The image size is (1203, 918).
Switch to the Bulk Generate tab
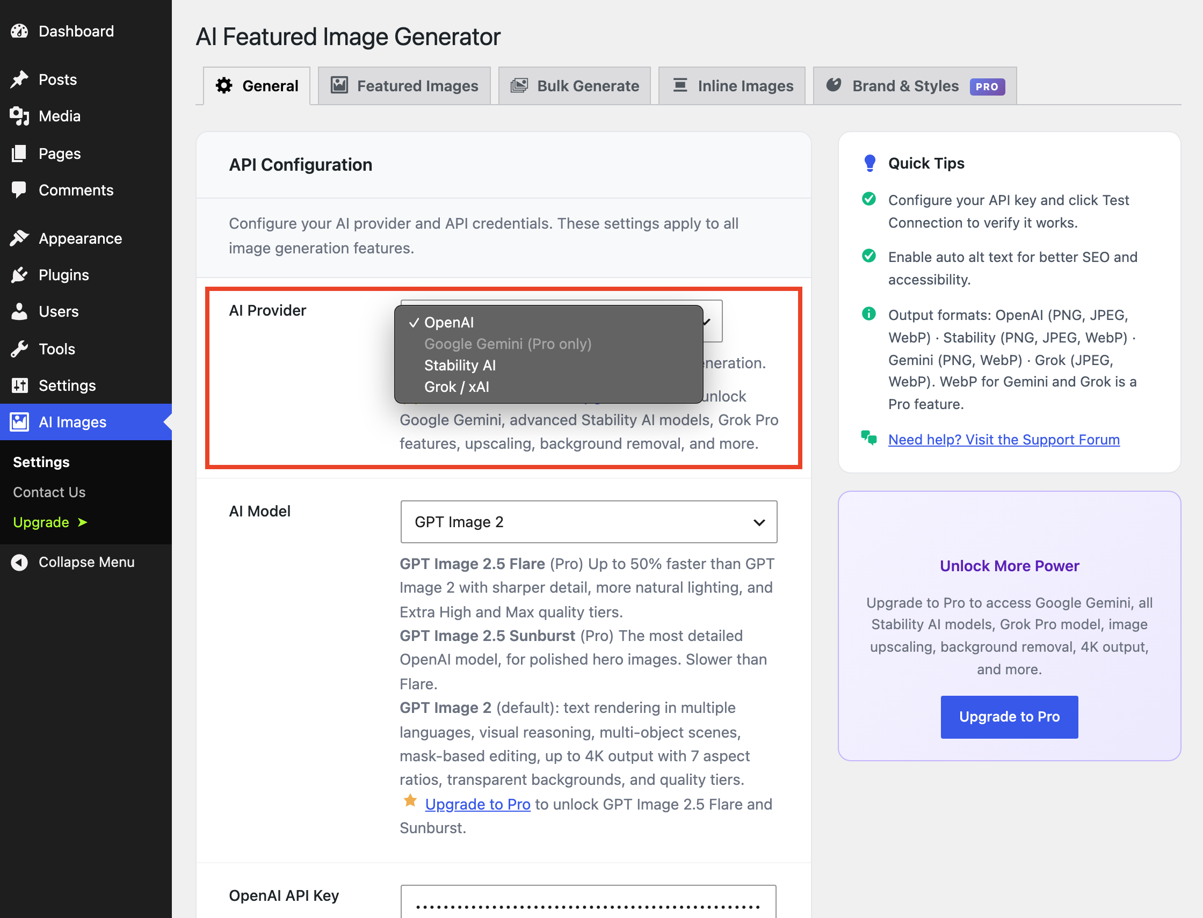coord(575,86)
